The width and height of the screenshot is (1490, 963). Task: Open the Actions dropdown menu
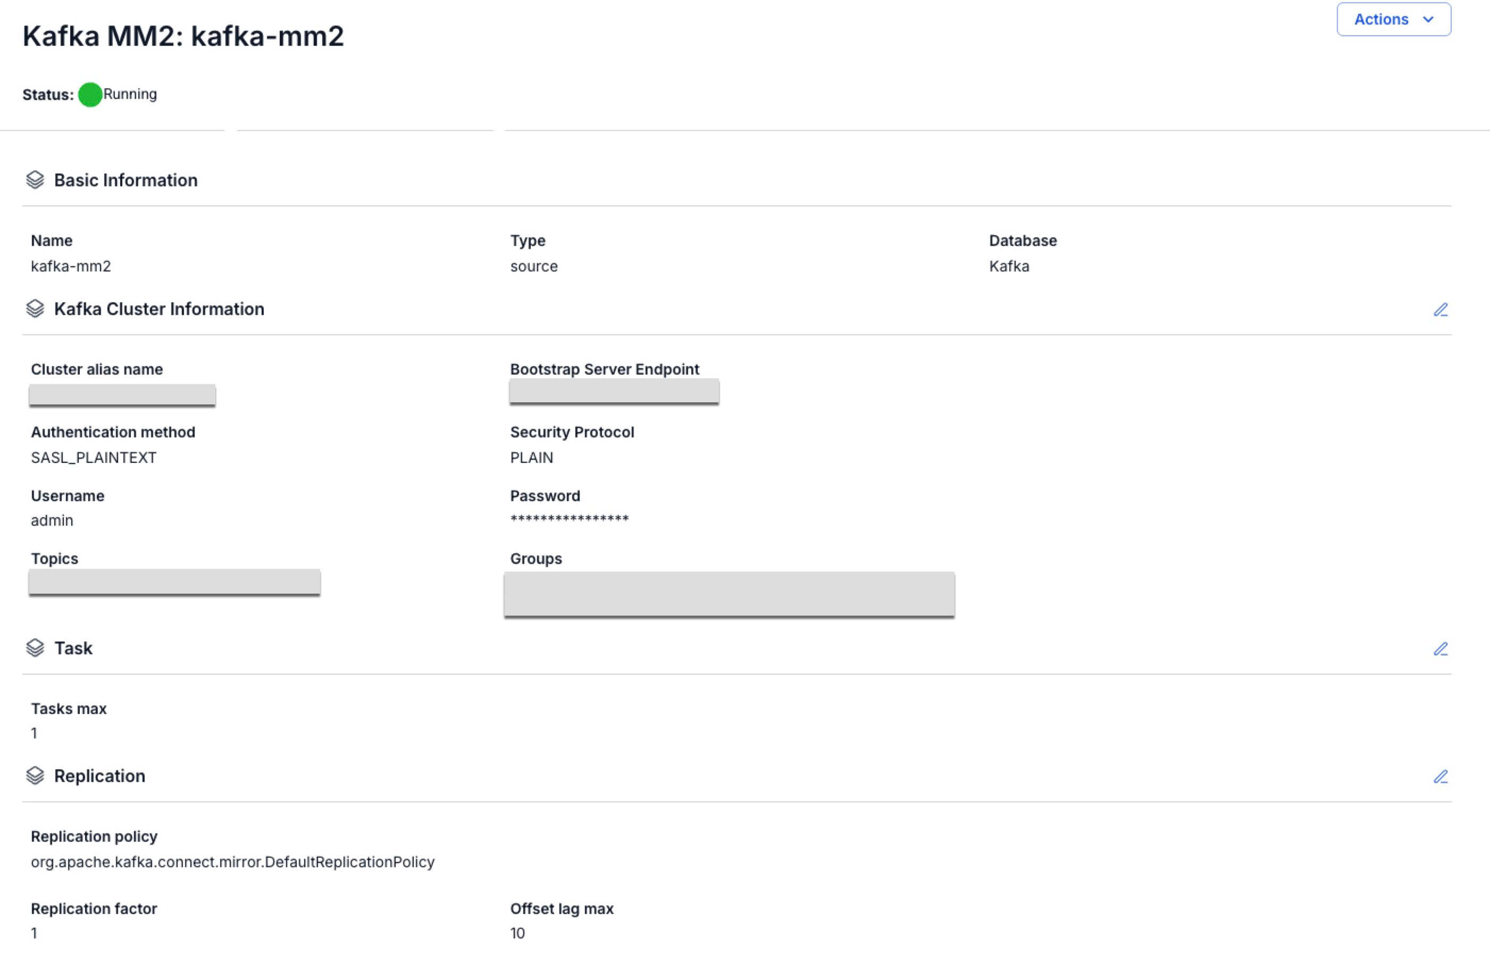[1393, 19]
